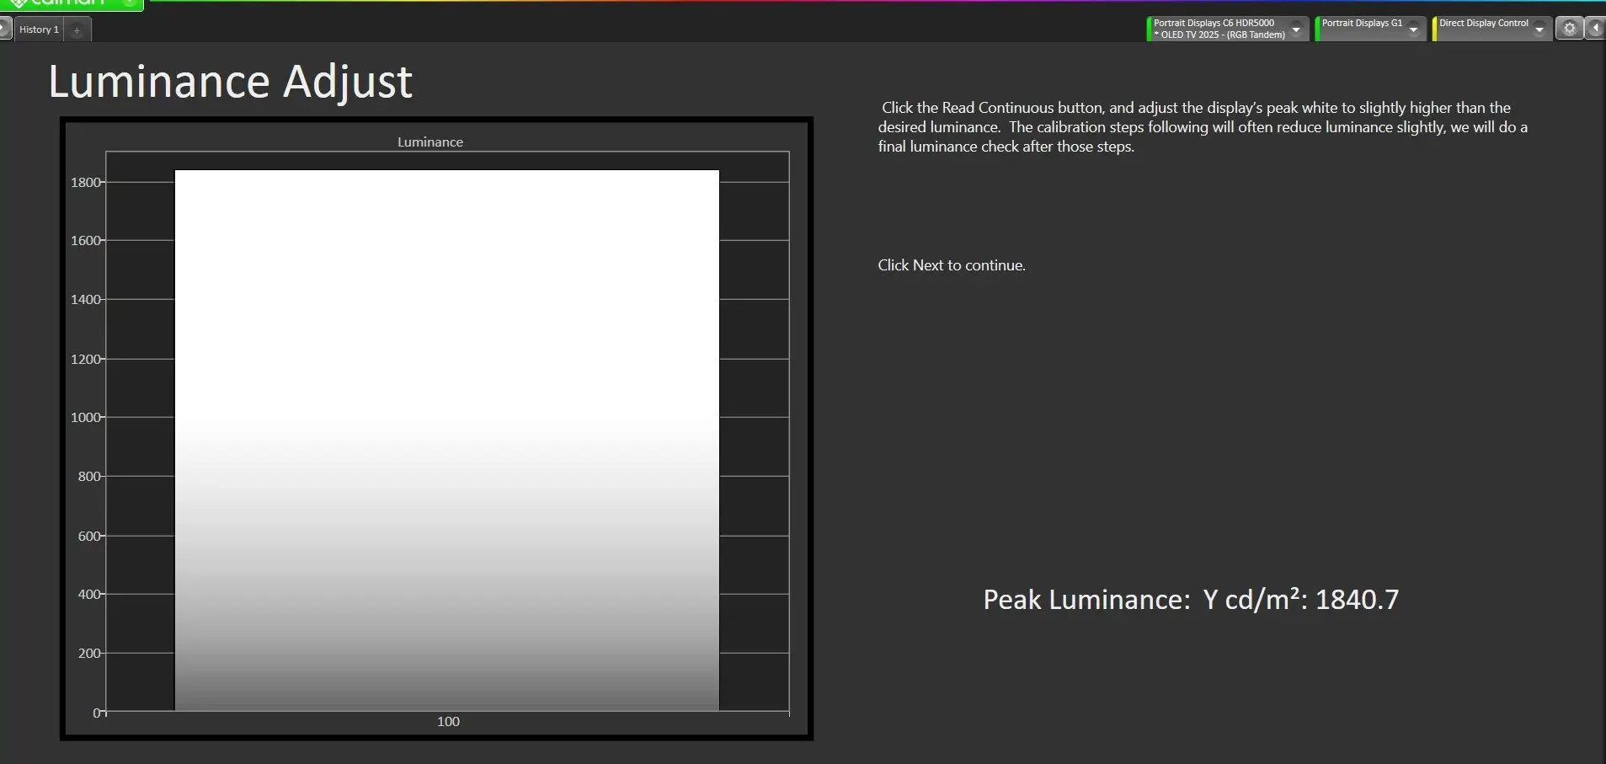Screen dimensions: 1606x764
Task: Click the add new history tab plus icon
Action: pos(77,30)
